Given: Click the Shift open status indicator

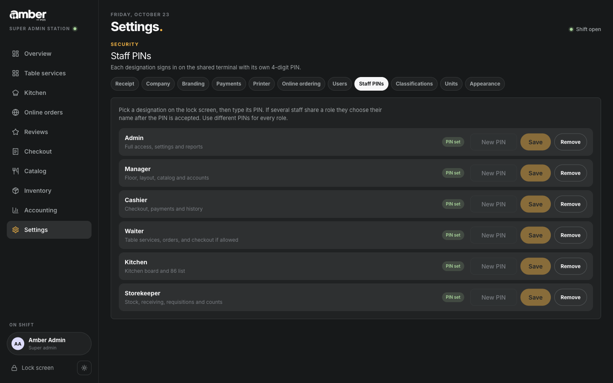Looking at the screenshot, I should (585, 29).
